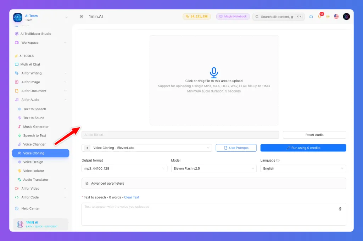Open the Output format dropdown
Viewport: 363px width, 241px height.
pyautogui.click(x=124, y=168)
